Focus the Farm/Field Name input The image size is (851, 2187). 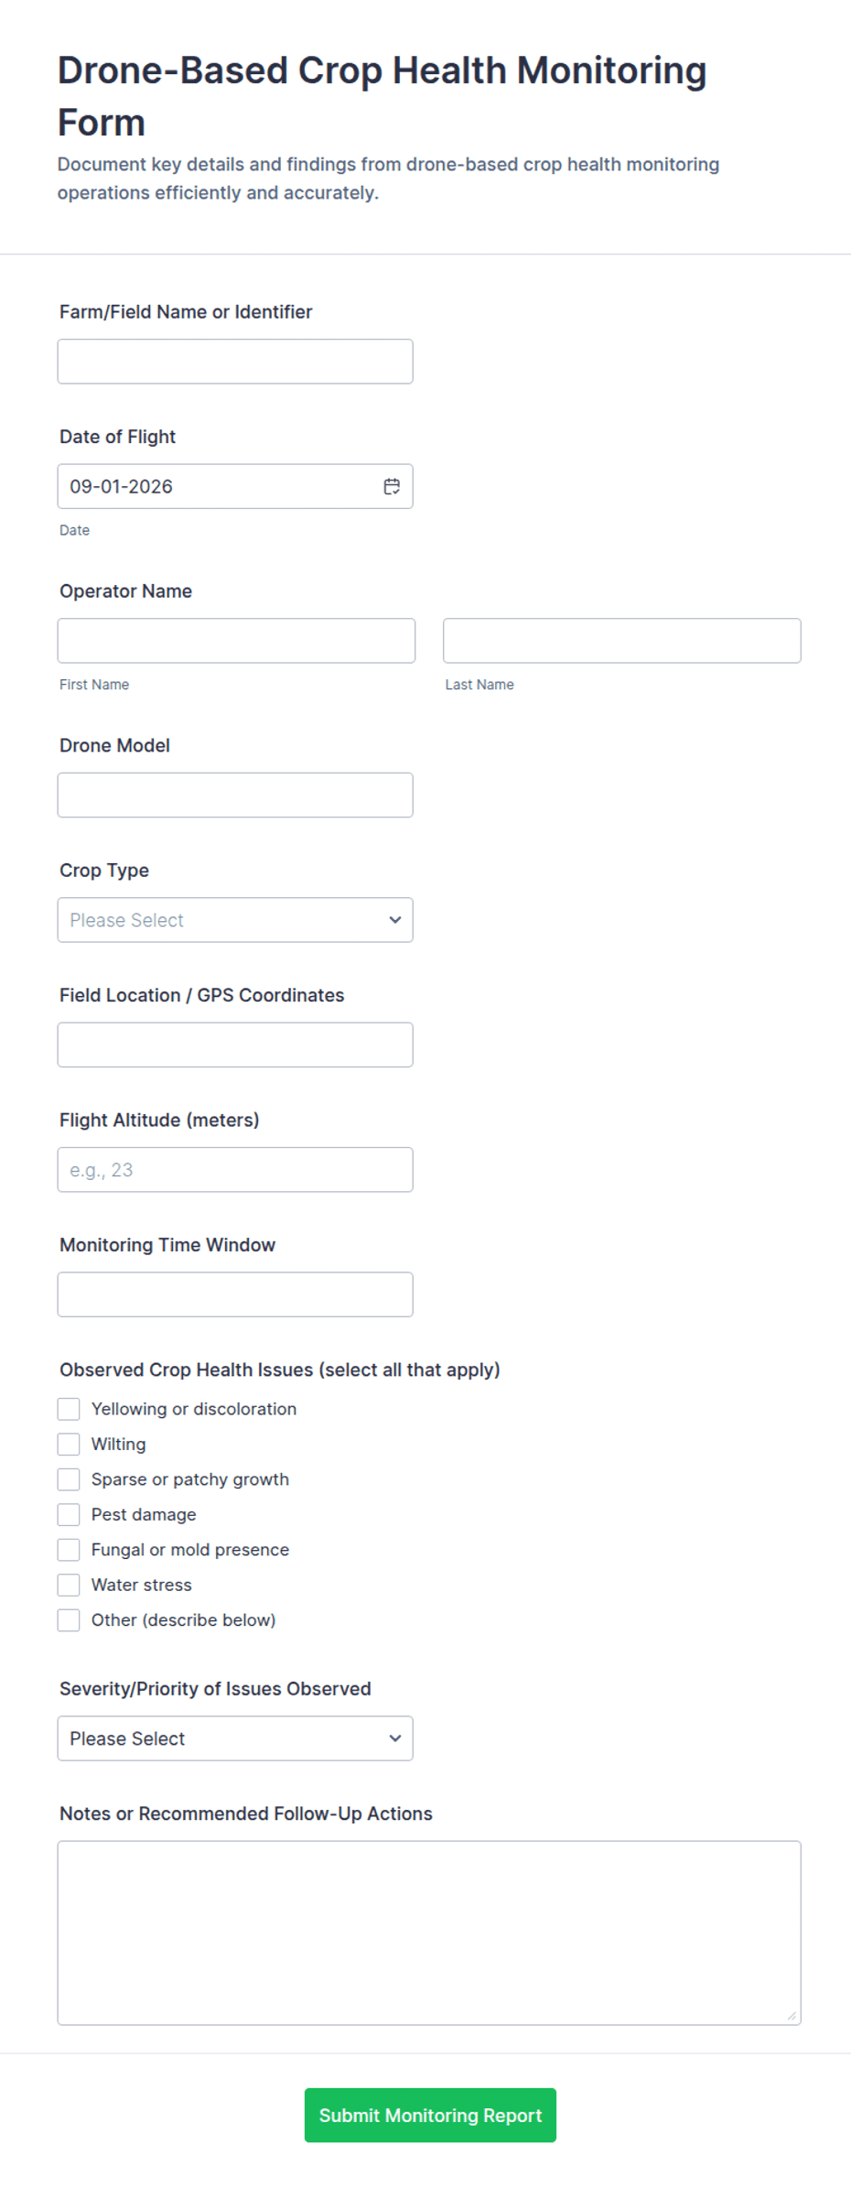(235, 362)
